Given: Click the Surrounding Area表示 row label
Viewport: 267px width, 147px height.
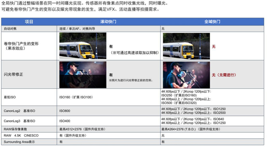Looking at the screenshot, I should click(x=19, y=142).
